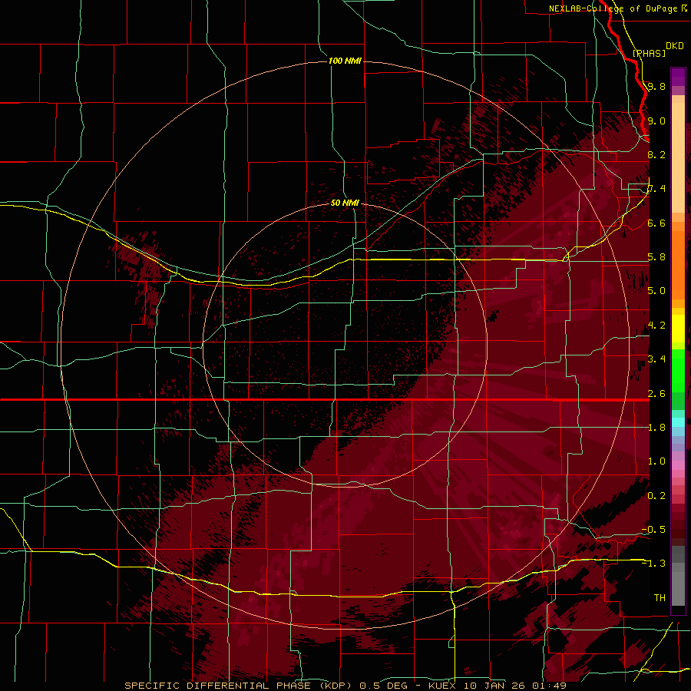The height and width of the screenshot is (691, 691).
Task: Click the 3.4 scale value
Action: [x=656, y=359]
